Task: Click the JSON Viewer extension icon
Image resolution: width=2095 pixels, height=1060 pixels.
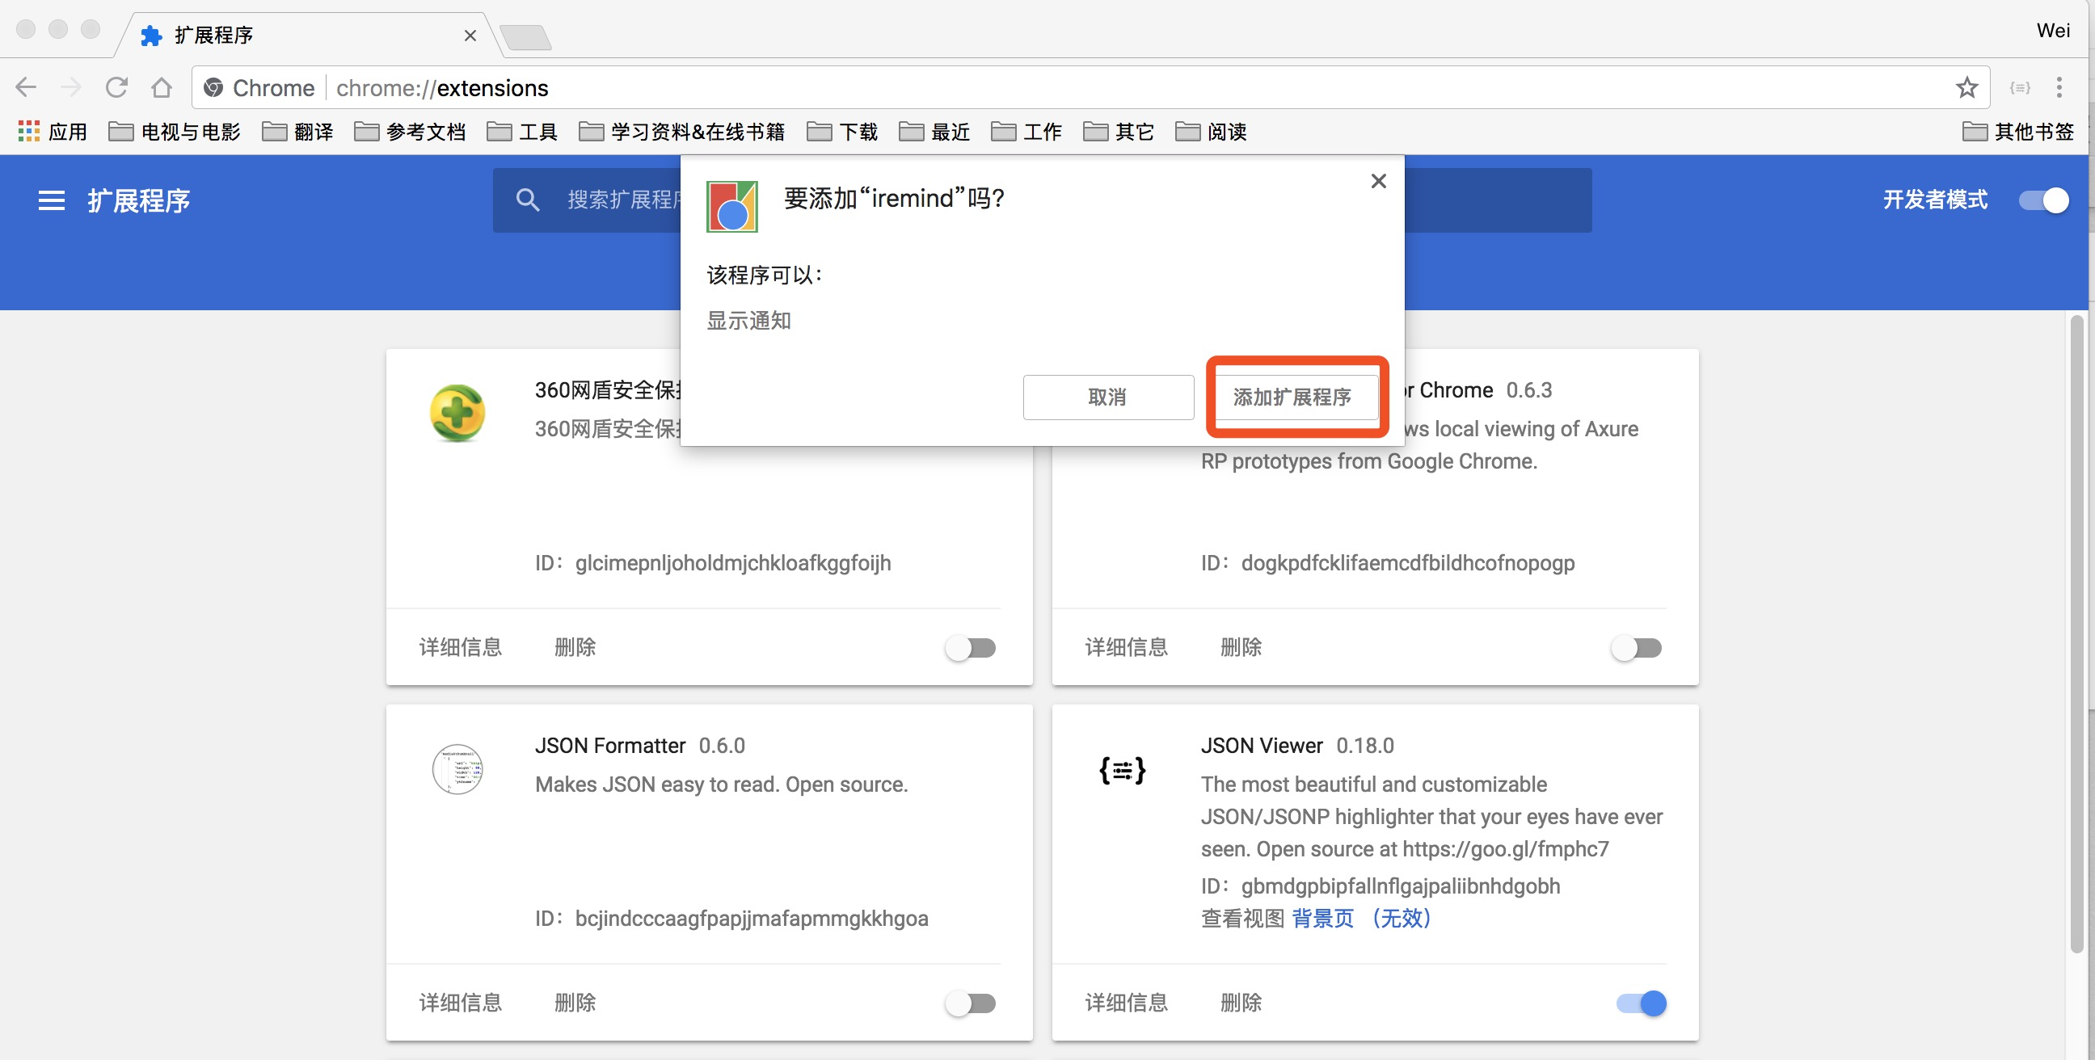Action: [x=1124, y=768]
